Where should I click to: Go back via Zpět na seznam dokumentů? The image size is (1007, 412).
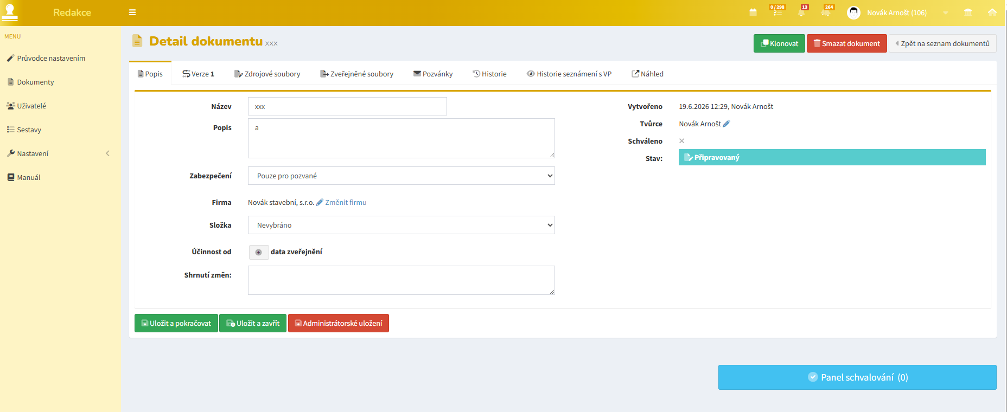(x=942, y=43)
